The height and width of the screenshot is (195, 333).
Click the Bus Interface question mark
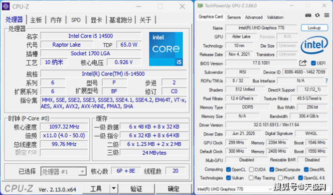(x=326, y=81)
